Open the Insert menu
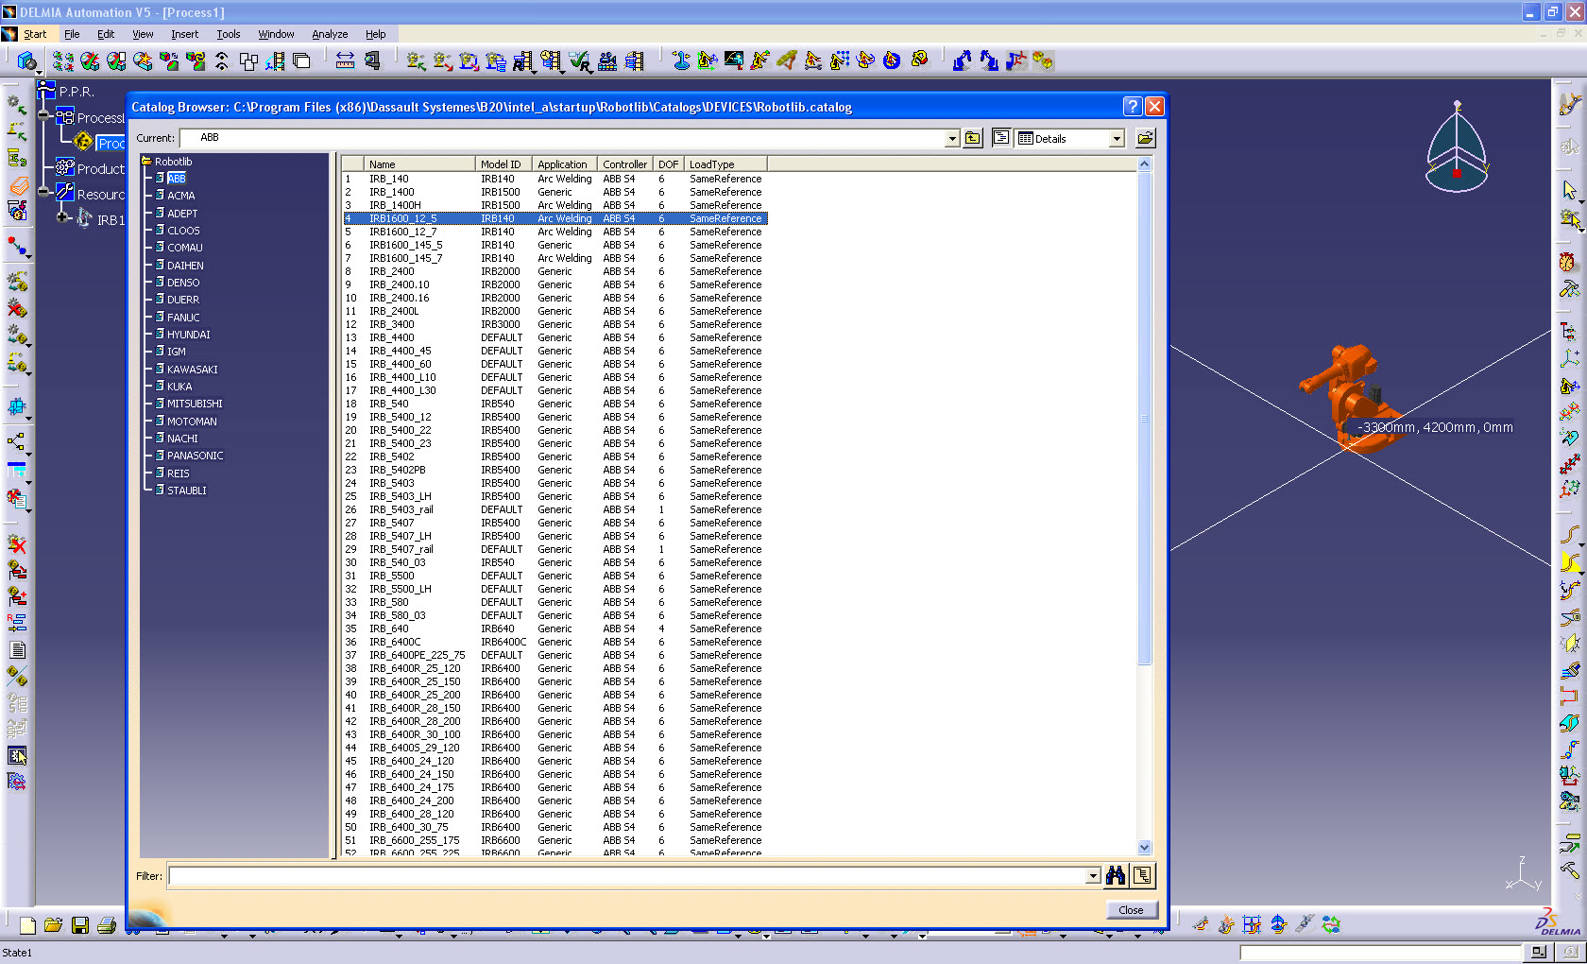 click(x=185, y=34)
